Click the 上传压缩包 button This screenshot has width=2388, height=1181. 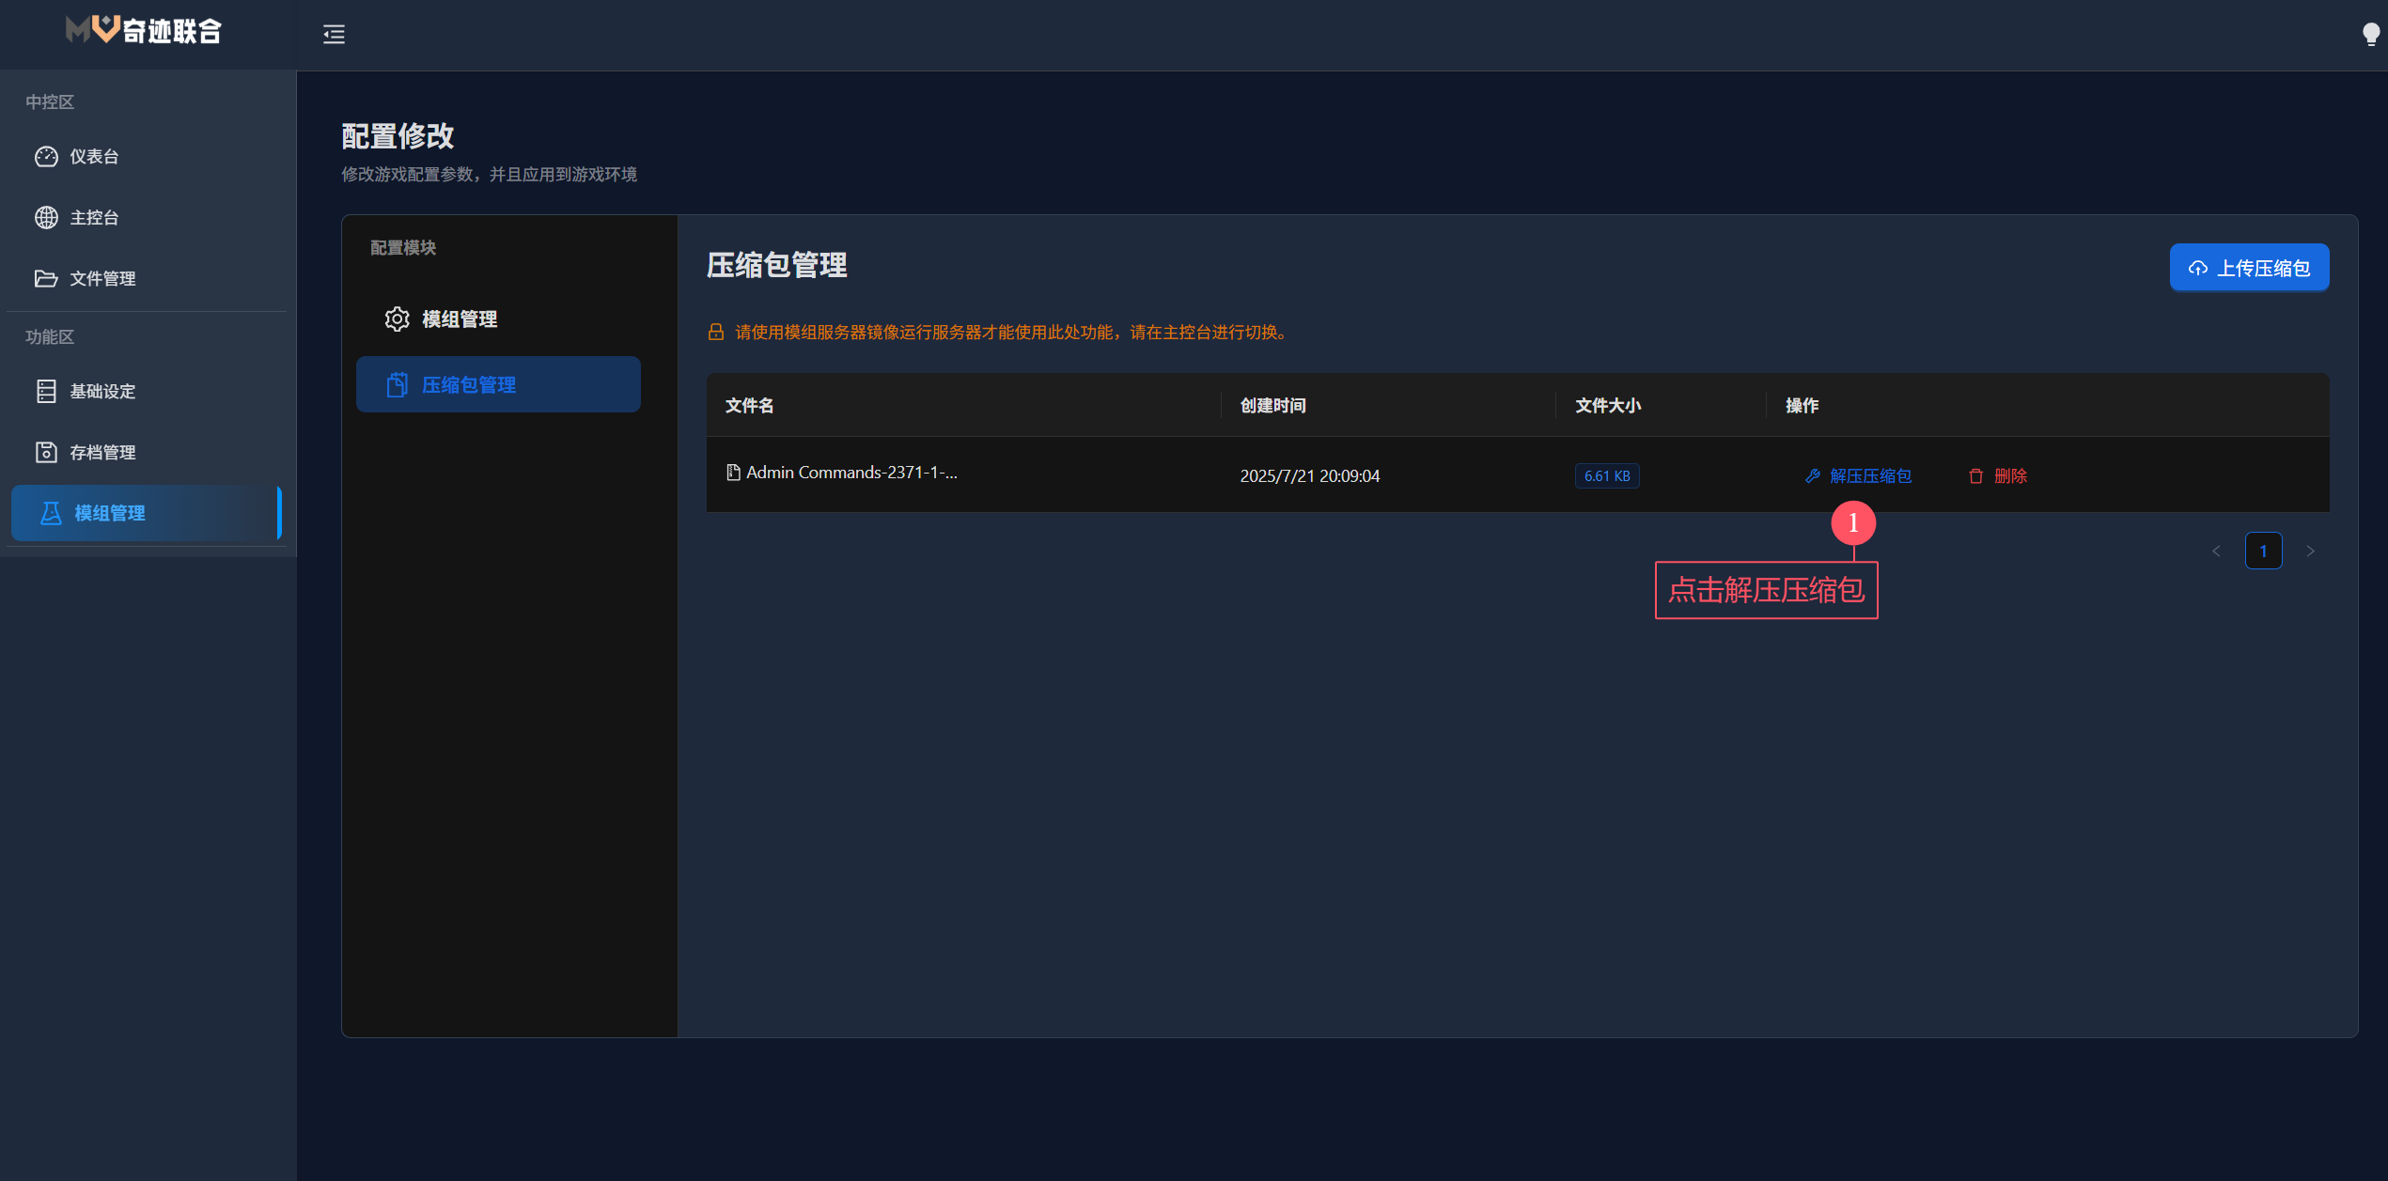[x=2249, y=269]
